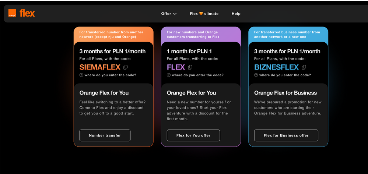This screenshot has width=368, height=174.
Task: Click the purple FLEX promo code text
Action: coord(176,67)
